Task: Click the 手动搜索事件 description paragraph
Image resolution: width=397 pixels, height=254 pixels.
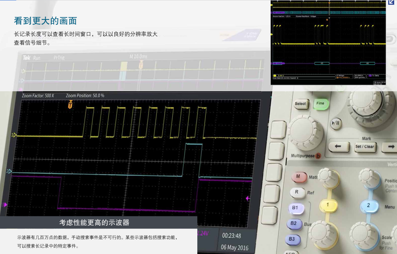Action: (98, 241)
